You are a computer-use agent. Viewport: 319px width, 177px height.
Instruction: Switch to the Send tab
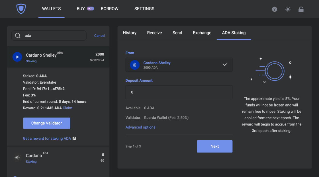click(x=177, y=33)
